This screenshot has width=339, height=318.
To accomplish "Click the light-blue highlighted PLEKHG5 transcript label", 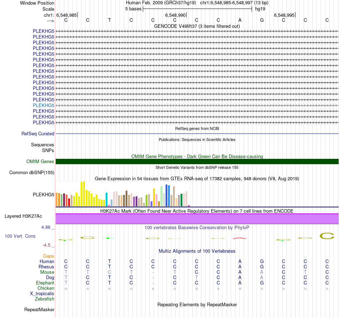I will (44, 105).
